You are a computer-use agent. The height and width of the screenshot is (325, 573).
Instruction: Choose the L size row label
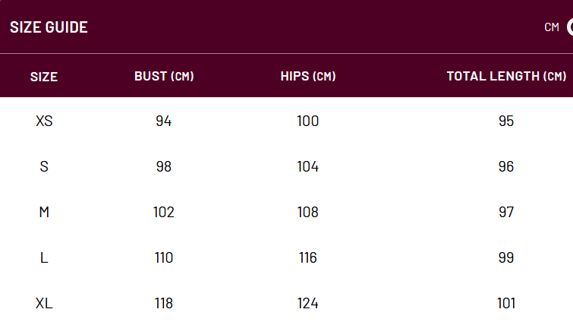[x=44, y=257]
